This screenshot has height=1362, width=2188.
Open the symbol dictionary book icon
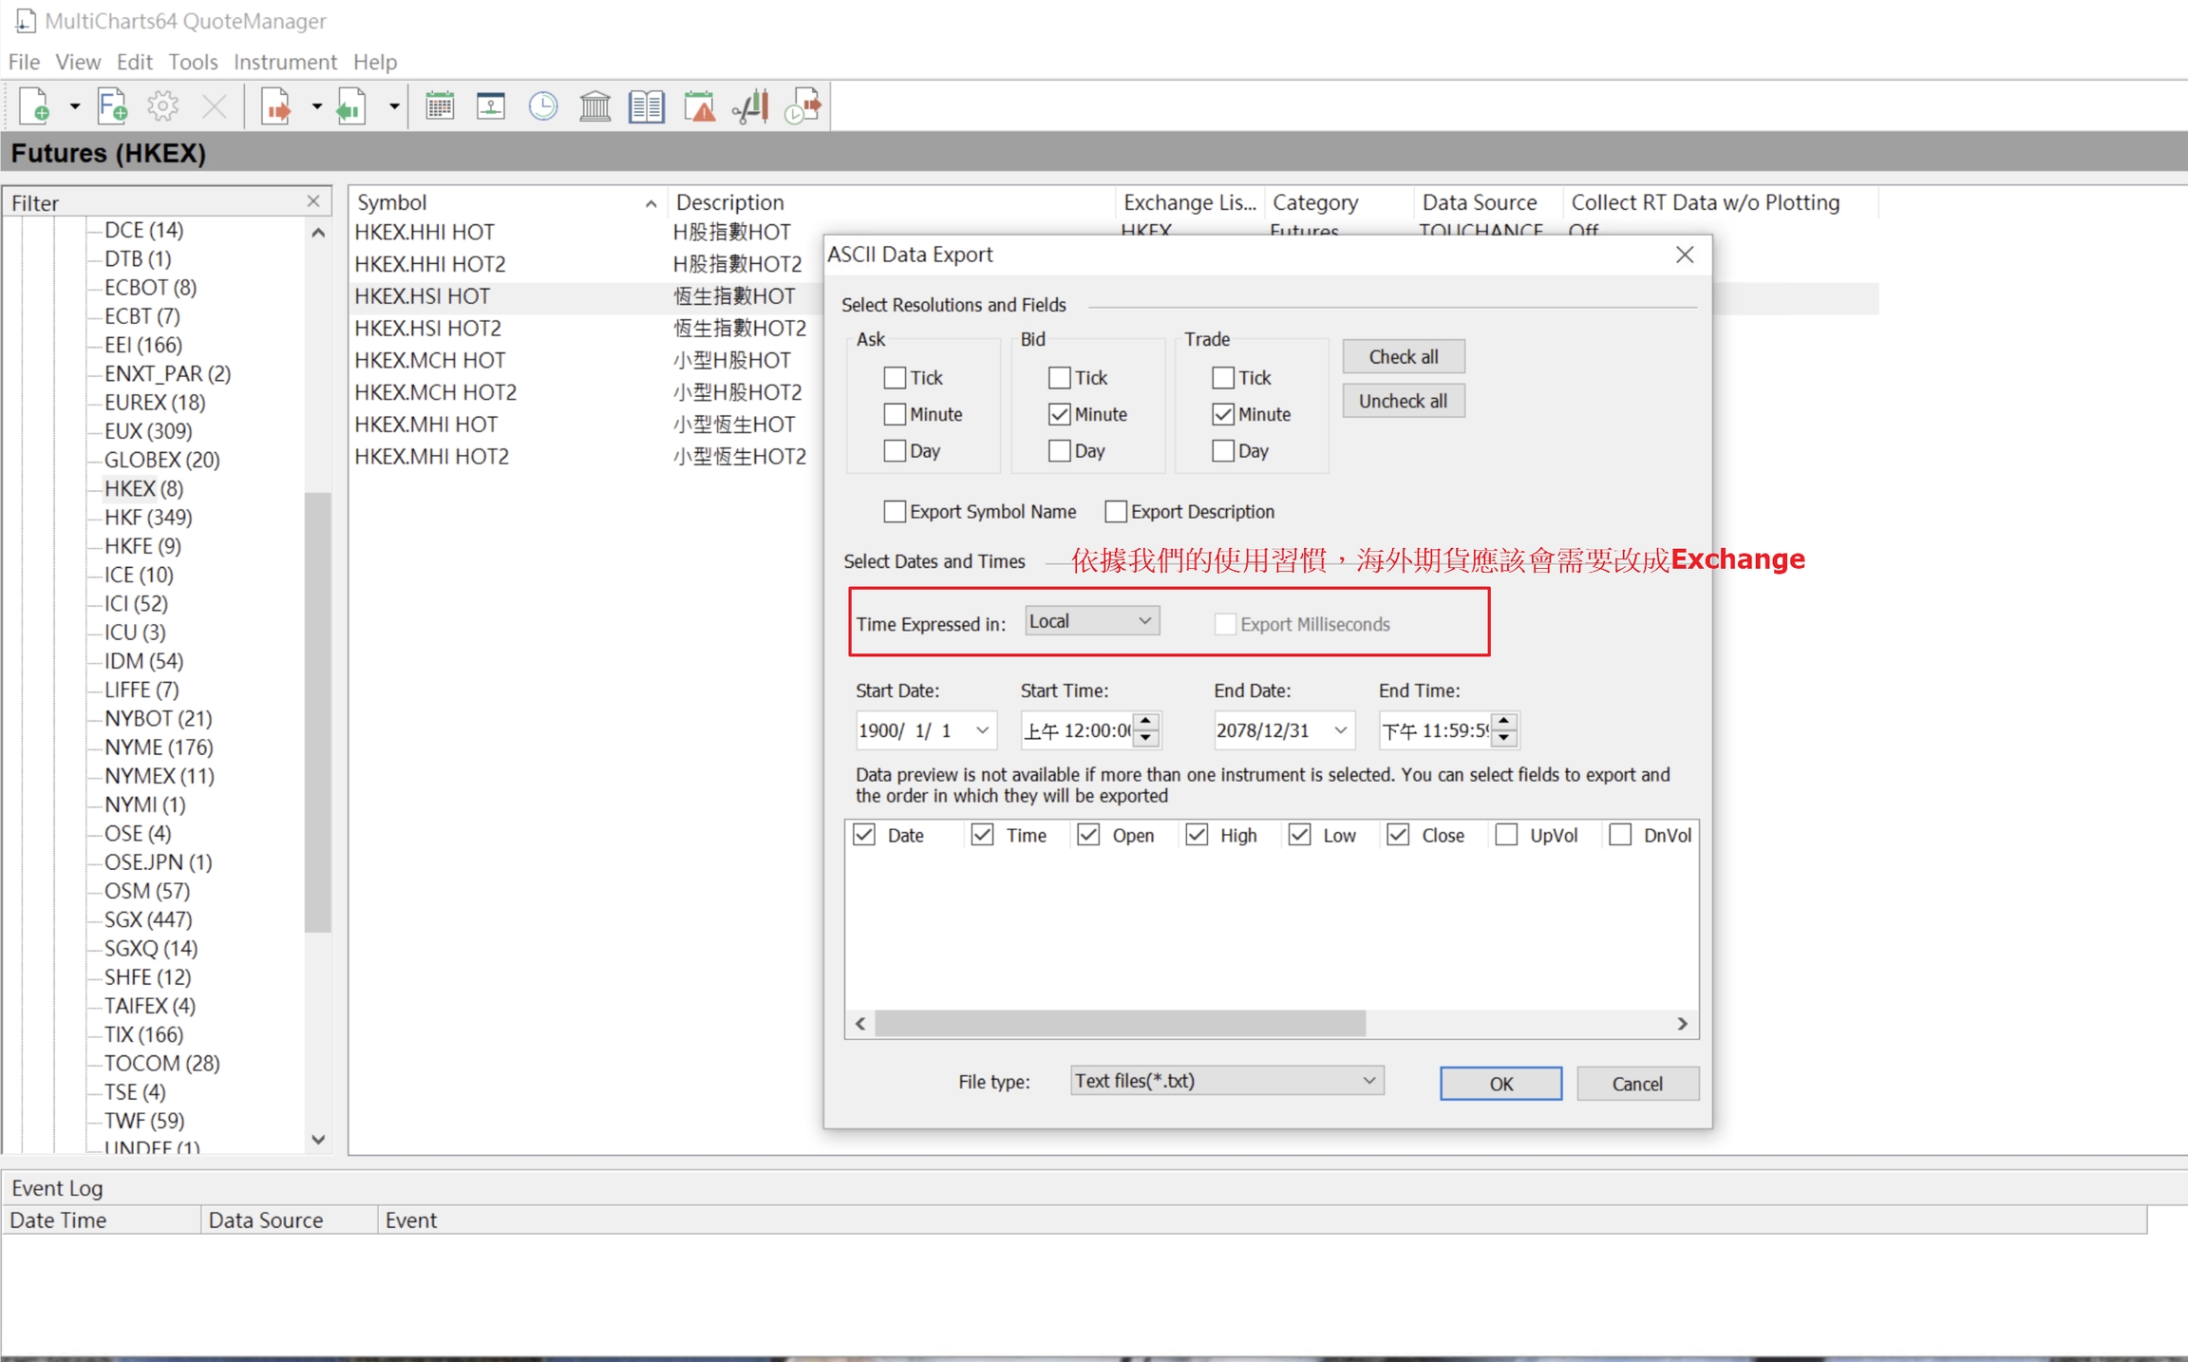pos(646,106)
